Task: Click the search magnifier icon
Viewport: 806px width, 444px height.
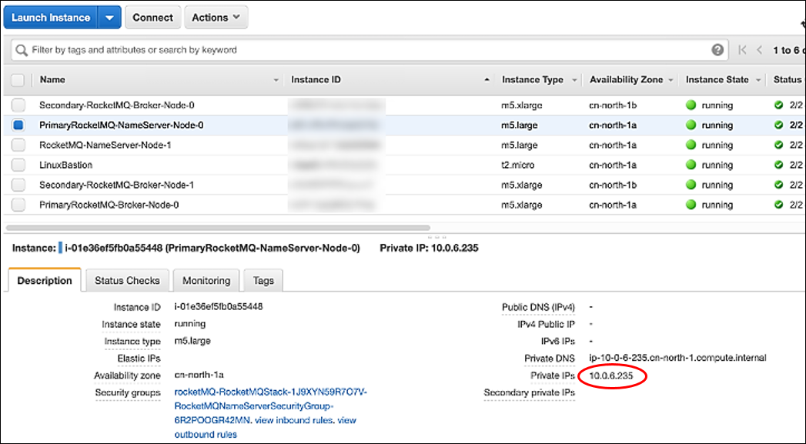Action: 21,50
